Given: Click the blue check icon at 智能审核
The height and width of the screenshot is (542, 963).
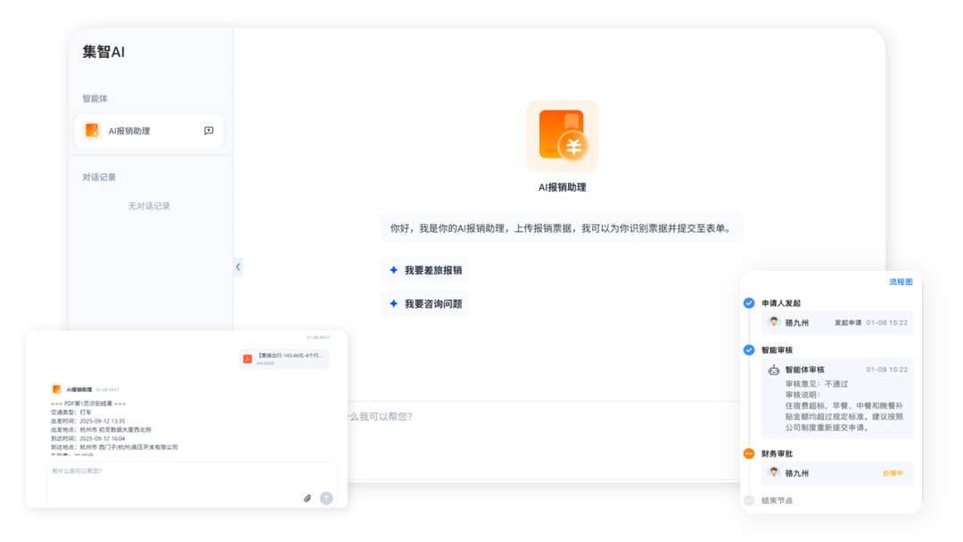Looking at the screenshot, I should pyautogui.click(x=749, y=349).
